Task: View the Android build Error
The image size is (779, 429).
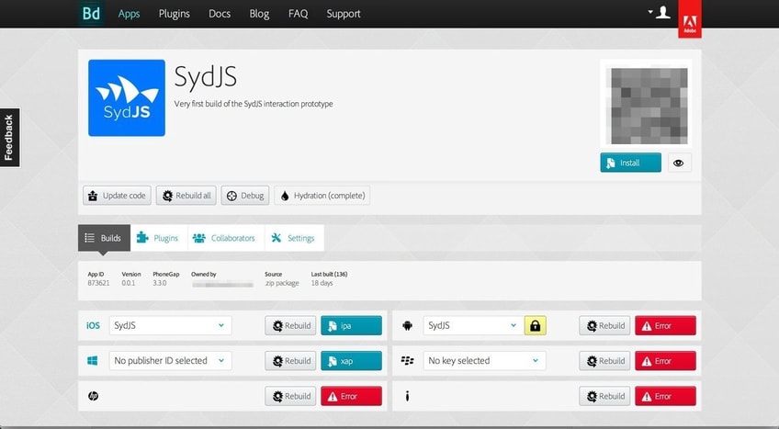Action: coord(665,326)
